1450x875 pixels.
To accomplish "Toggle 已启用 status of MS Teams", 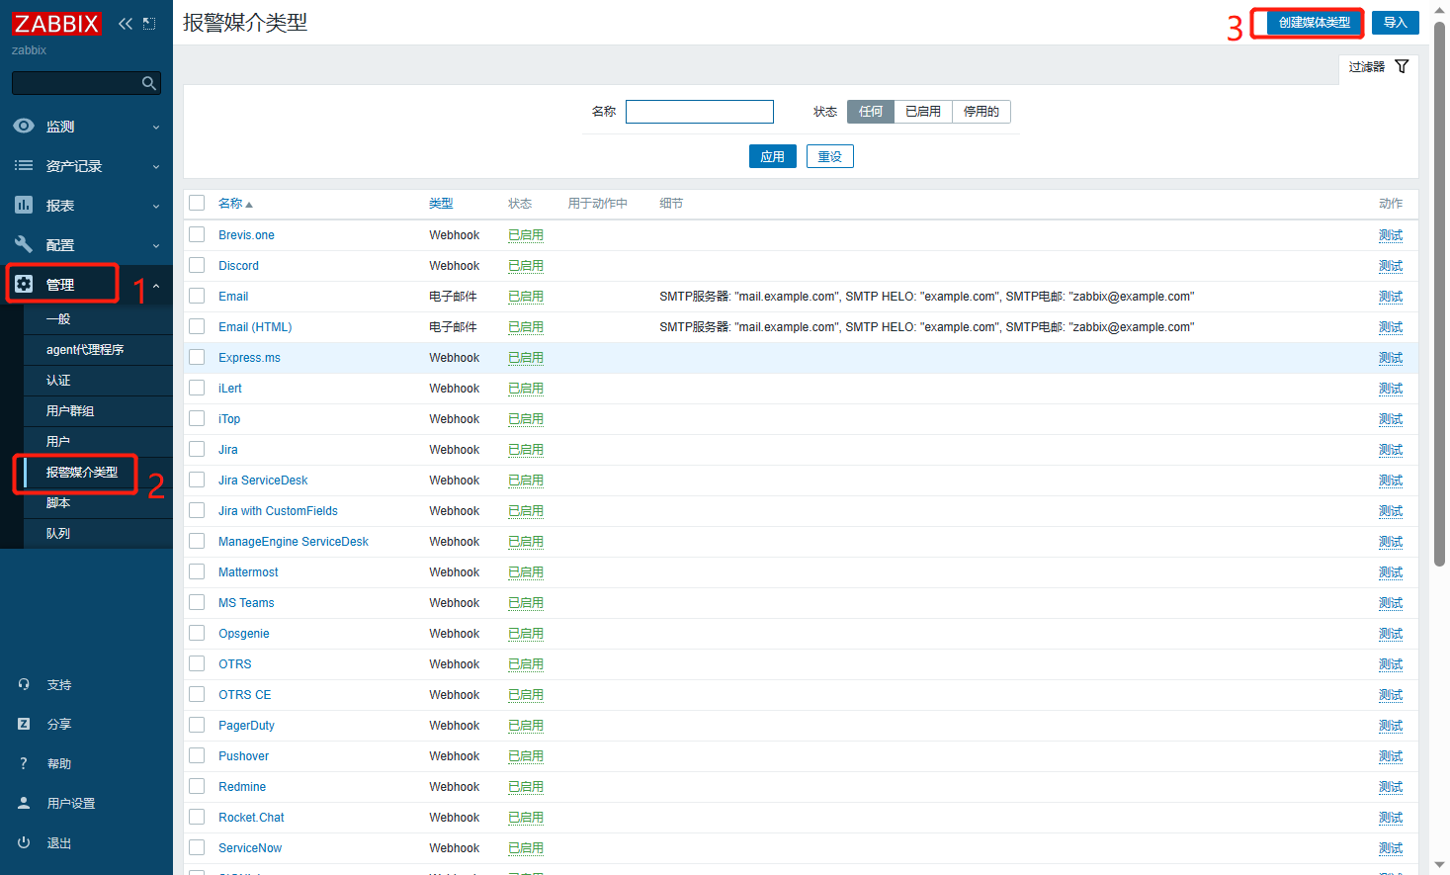I will pyautogui.click(x=526, y=603).
